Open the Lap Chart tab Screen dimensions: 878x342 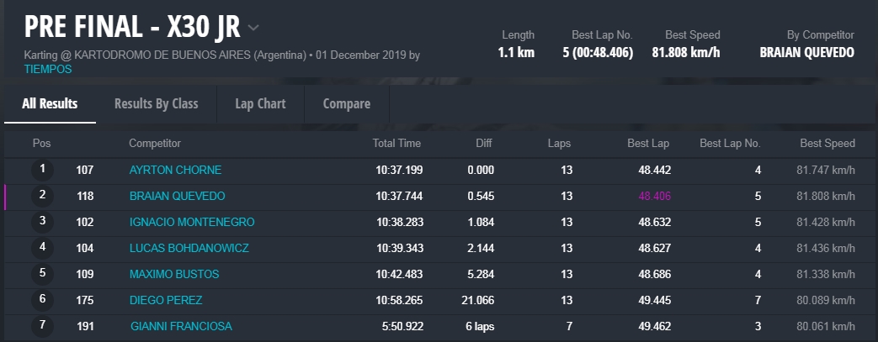click(260, 104)
